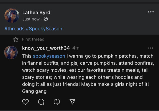159x111 pixels.
Task: Repost the thread using the arrows icon
Action: 57,102
